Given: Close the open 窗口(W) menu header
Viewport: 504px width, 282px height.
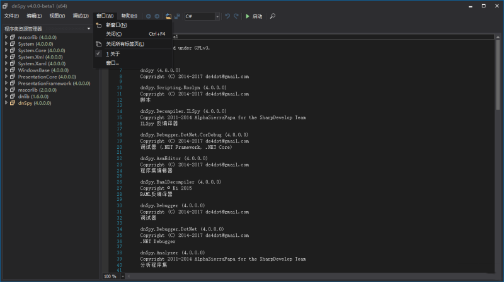Looking at the screenshot, I should (x=105, y=16).
